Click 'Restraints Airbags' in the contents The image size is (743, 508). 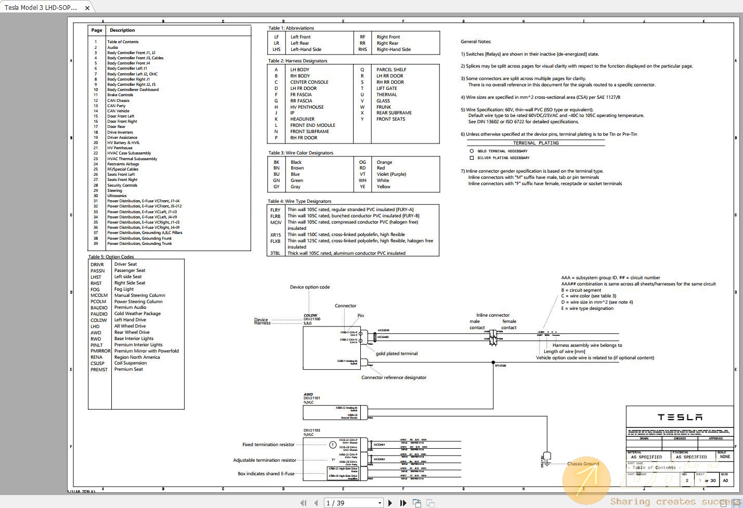(123, 164)
